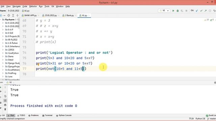The height and width of the screenshot is (121, 216).
Task: Open the Refactor menu
Action: tap(33, 6)
